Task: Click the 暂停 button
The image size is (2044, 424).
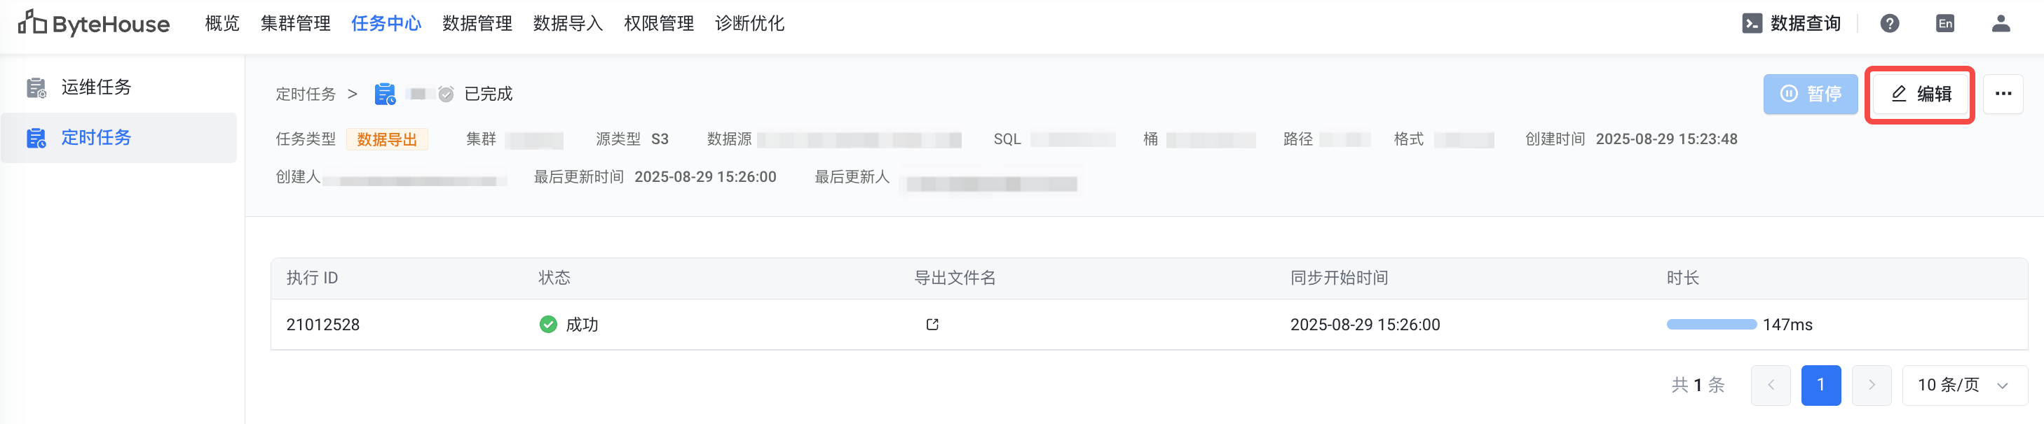Action: [1810, 94]
